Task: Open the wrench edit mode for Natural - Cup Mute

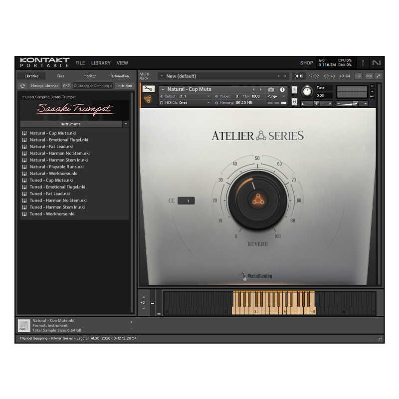Action: [x=148, y=89]
